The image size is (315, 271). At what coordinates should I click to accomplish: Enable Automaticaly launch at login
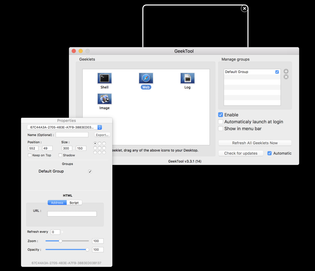click(221, 122)
